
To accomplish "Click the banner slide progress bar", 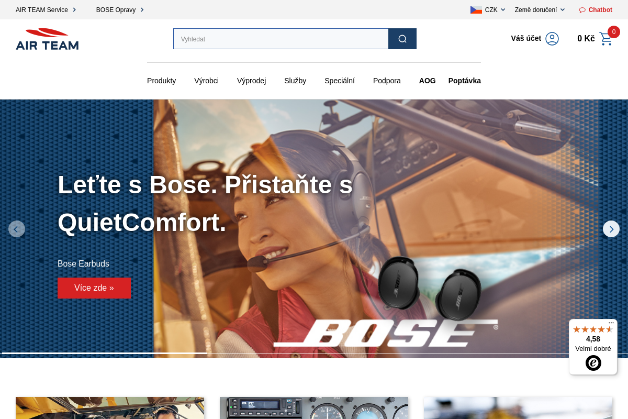I will point(314,354).
